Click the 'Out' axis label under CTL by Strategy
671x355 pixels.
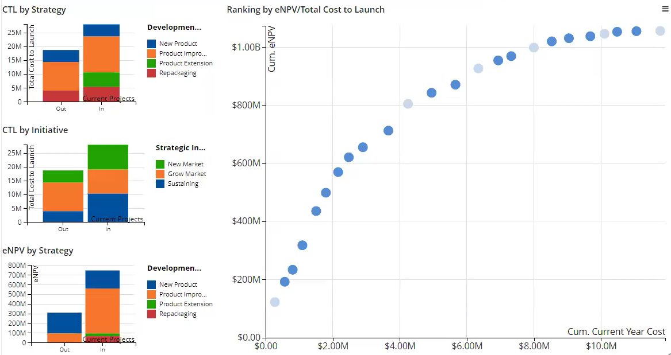pos(61,109)
